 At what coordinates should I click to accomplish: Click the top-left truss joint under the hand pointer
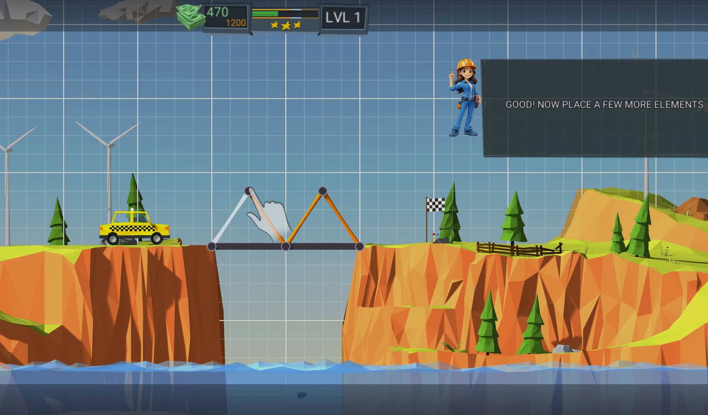click(249, 191)
